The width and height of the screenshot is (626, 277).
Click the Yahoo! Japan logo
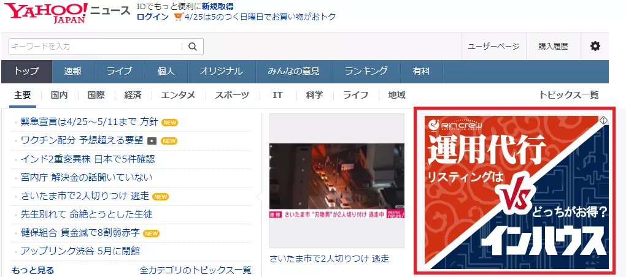pos(47,12)
